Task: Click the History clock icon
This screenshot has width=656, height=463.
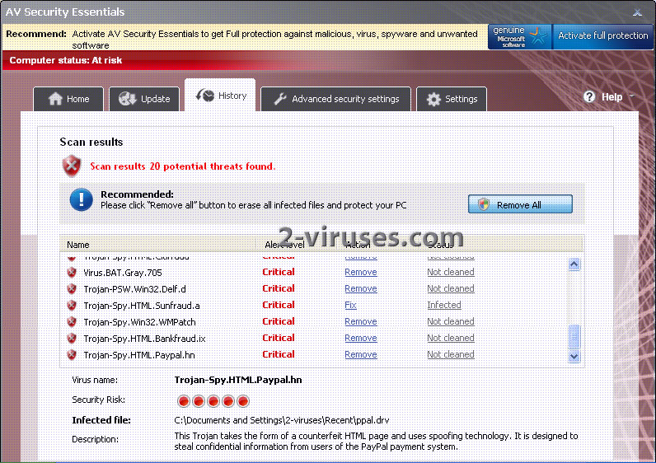Action: click(205, 96)
